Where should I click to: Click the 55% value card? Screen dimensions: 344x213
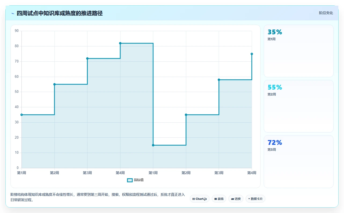coord(299,106)
